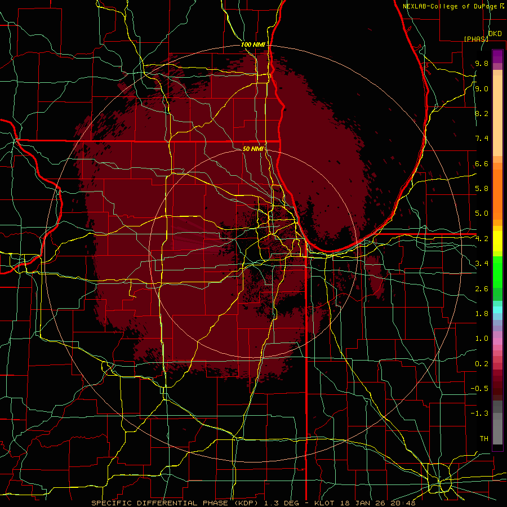Click the 2.6 color scale label
This screenshot has width=507, height=507.
click(x=482, y=289)
